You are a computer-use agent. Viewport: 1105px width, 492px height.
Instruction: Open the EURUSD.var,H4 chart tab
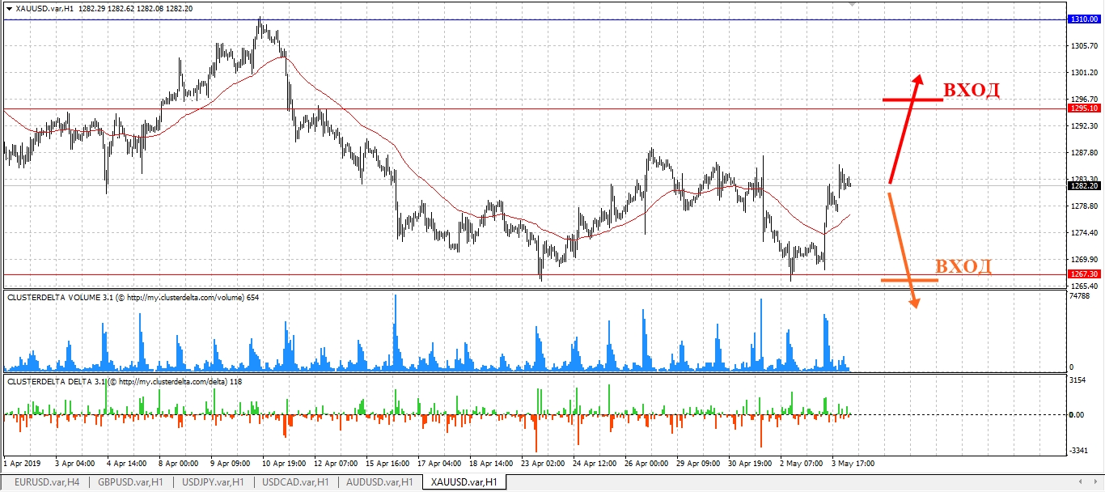click(x=47, y=482)
